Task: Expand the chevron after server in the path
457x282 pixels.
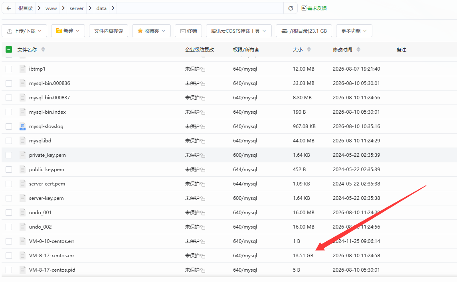Action: click(x=90, y=8)
